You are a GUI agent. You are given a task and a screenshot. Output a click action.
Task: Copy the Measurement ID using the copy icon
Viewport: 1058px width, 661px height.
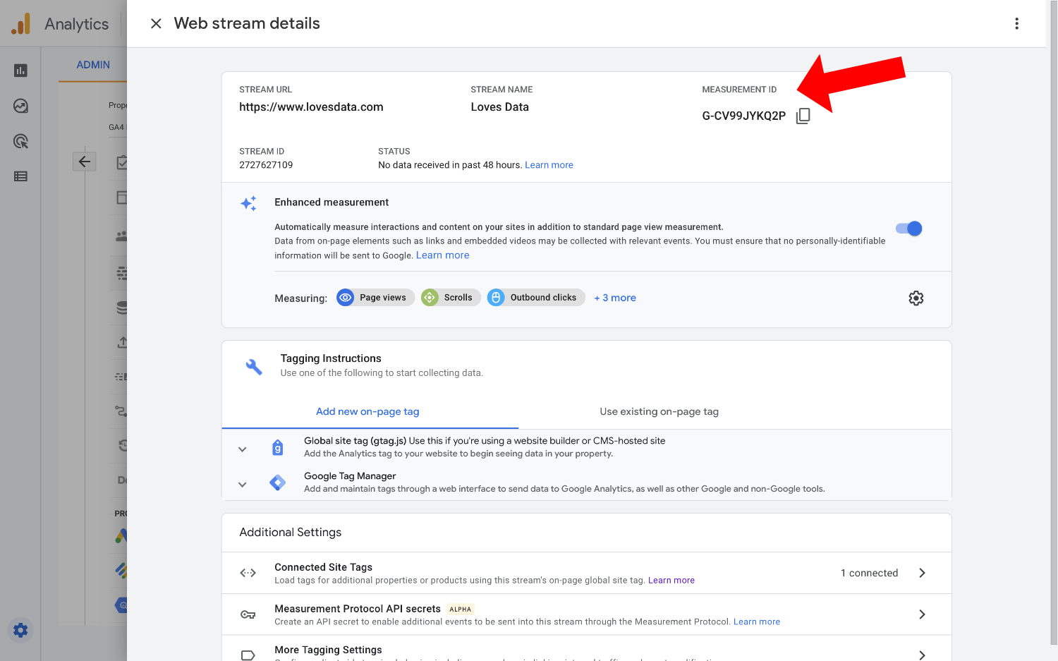(x=803, y=115)
